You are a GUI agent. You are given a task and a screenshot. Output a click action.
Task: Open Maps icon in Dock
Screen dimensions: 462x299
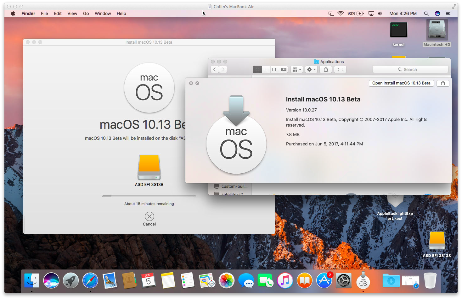click(x=207, y=280)
